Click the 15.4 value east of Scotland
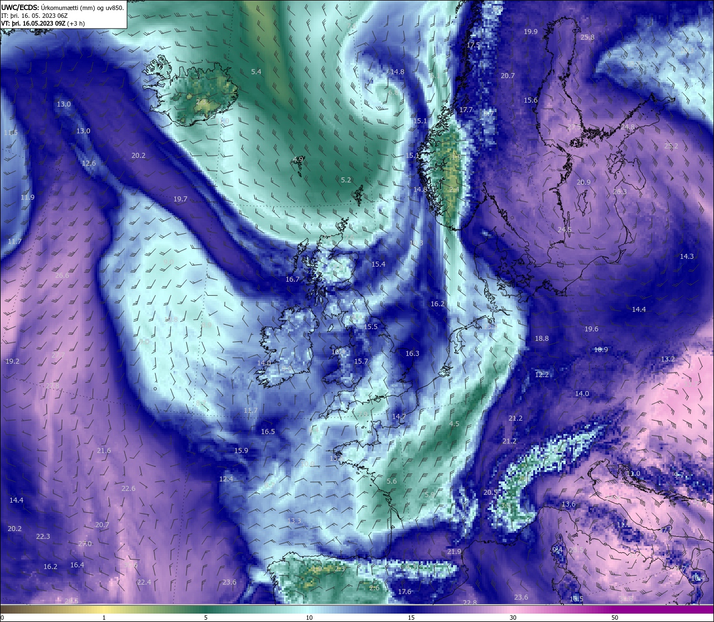This screenshot has height=622, width=714. [x=378, y=264]
